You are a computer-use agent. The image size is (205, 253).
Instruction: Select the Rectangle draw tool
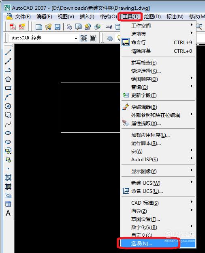(8, 88)
